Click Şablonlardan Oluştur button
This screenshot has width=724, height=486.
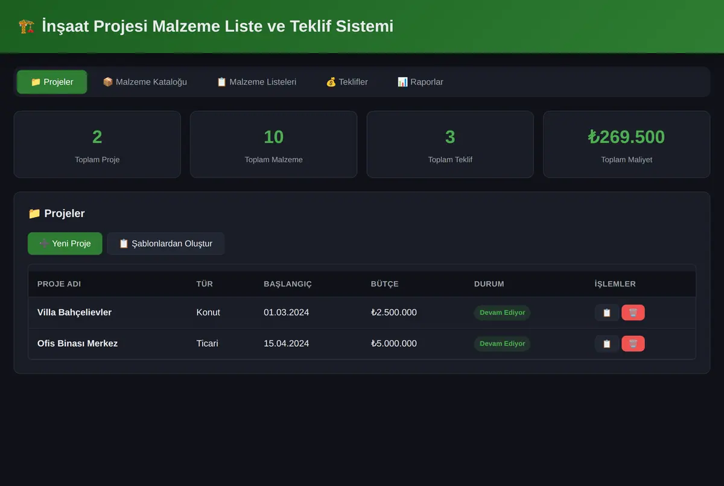point(166,244)
